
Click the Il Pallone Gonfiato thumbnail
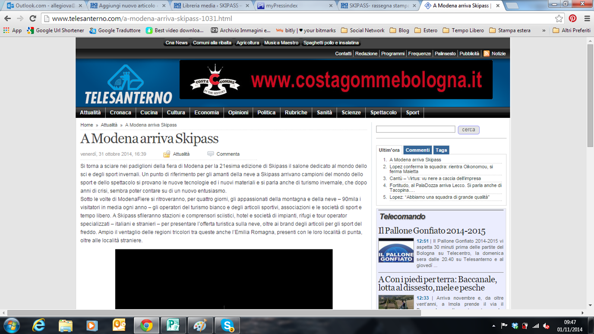[x=396, y=250]
